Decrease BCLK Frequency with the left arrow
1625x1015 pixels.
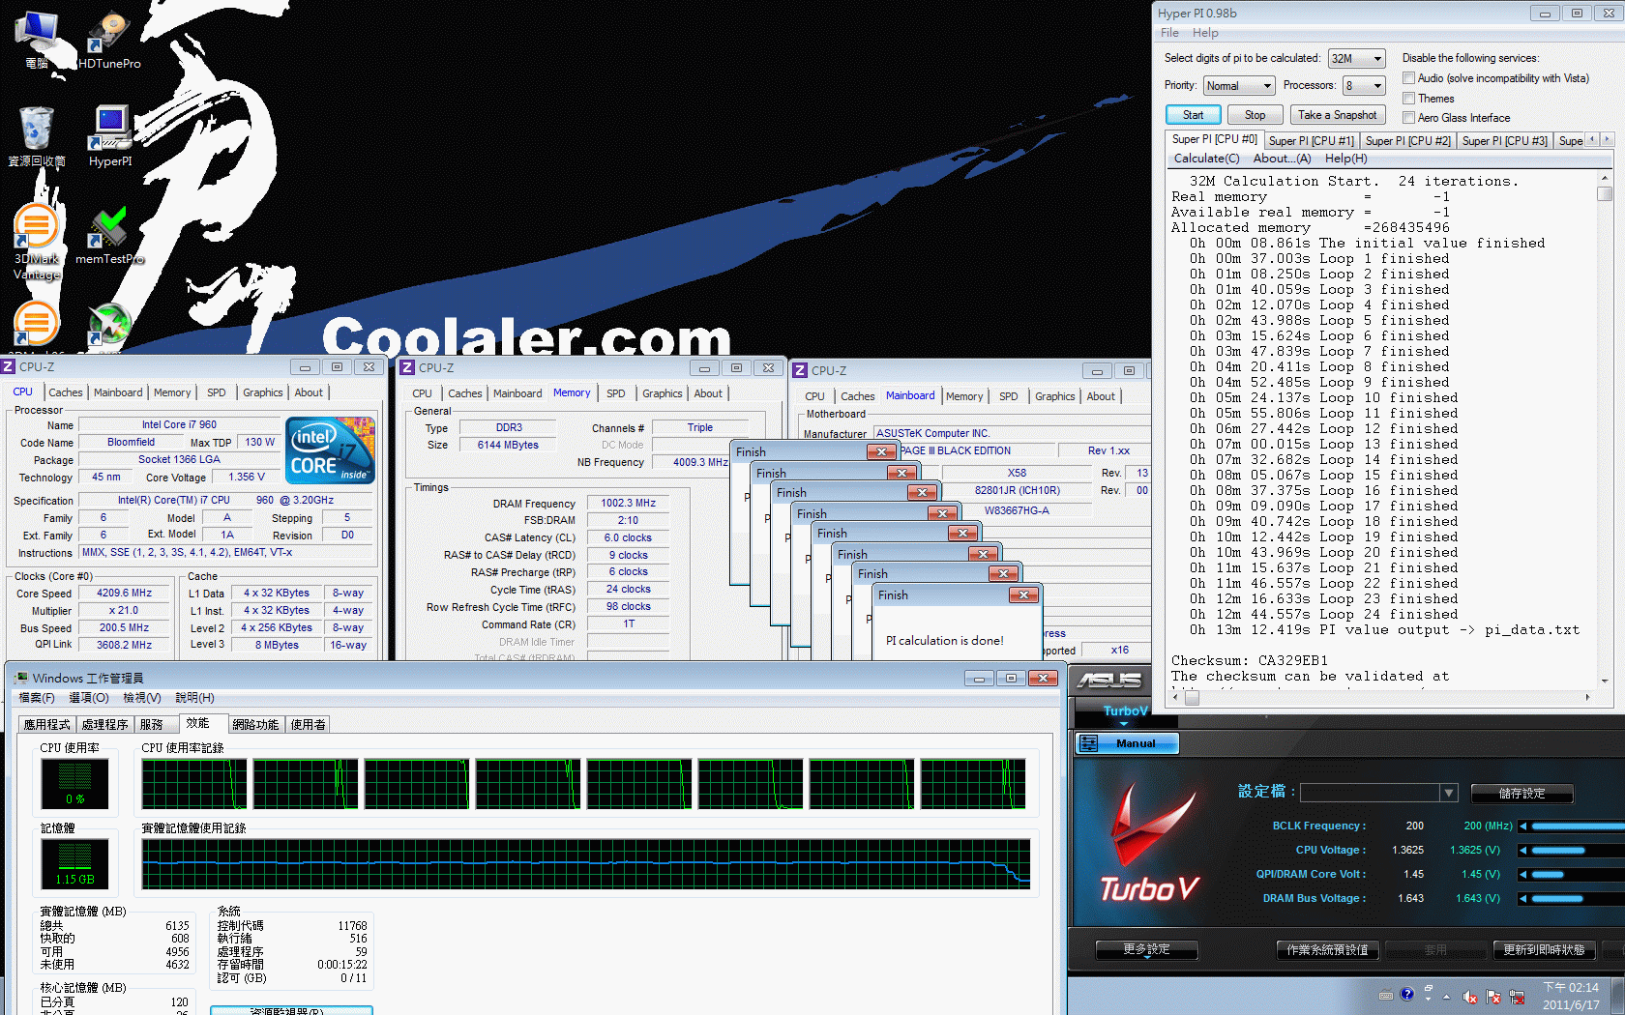click(1522, 826)
